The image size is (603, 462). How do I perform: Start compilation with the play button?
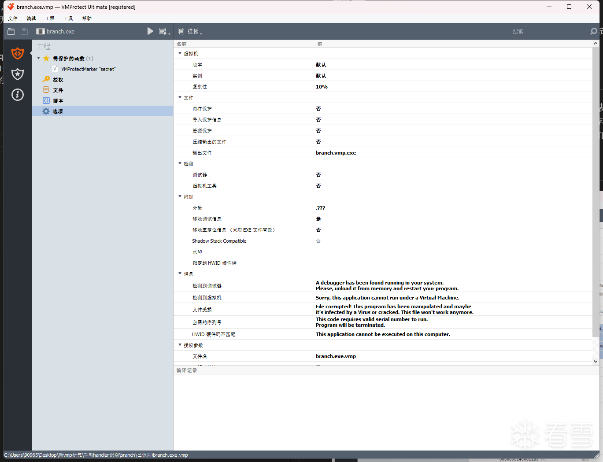(x=150, y=31)
